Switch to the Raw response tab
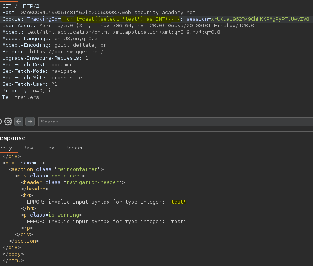 coord(28,148)
